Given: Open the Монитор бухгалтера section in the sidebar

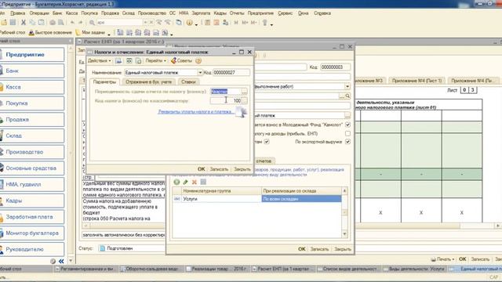Looking at the screenshot, I should point(32,233).
